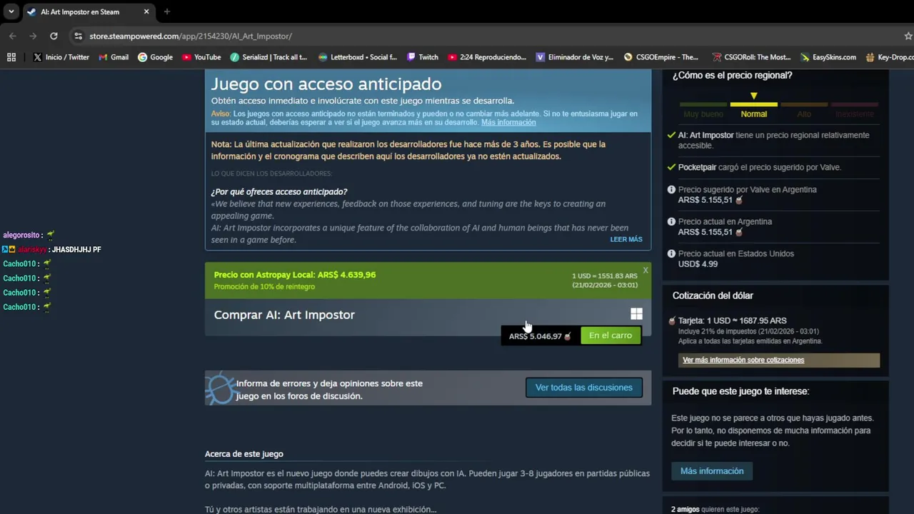Open the YouTube bookmark
Image resolution: width=914 pixels, height=514 pixels.
coord(201,57)
